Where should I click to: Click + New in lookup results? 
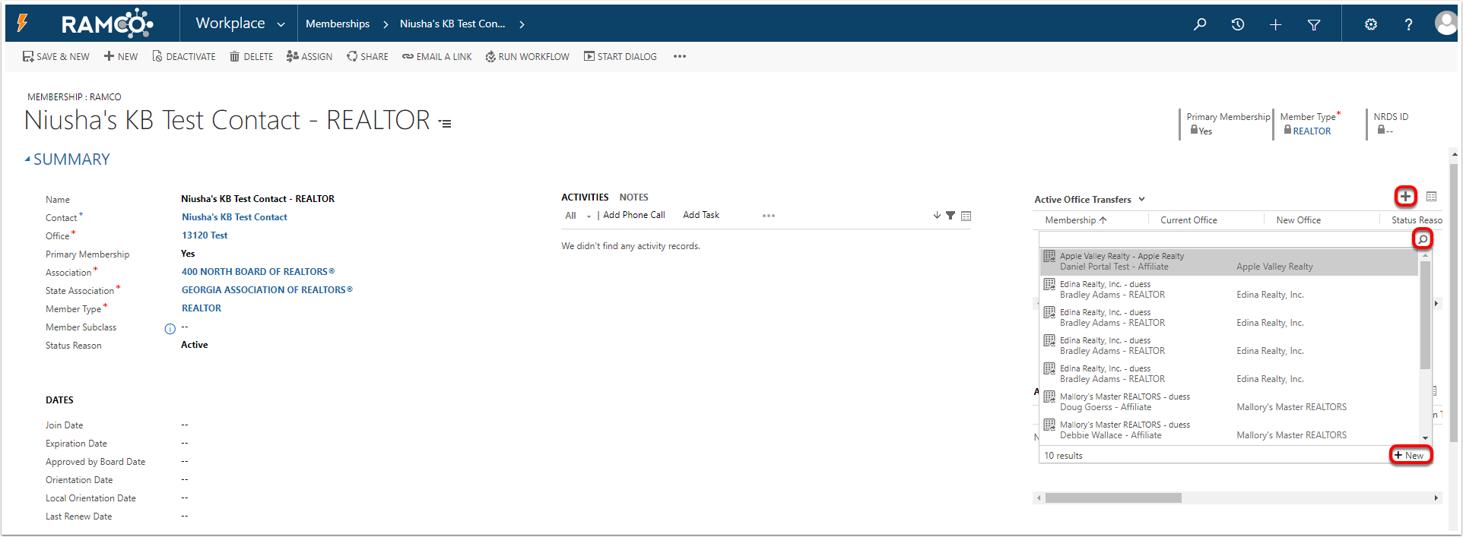1411,456
